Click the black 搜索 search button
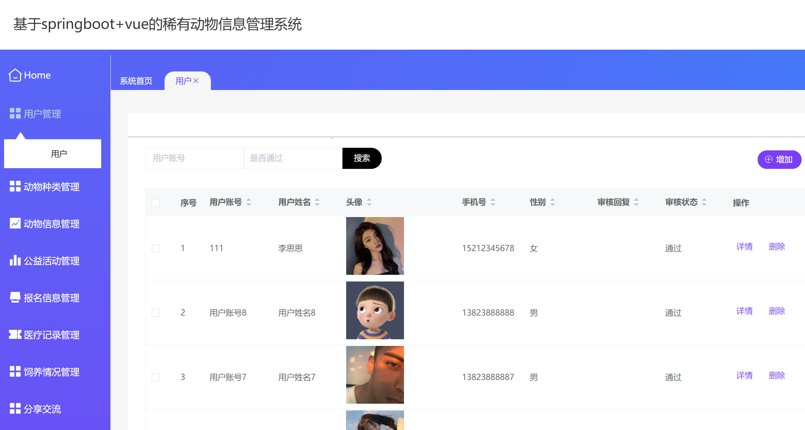The width and height of the screenshot is (805, 430). 362,158
